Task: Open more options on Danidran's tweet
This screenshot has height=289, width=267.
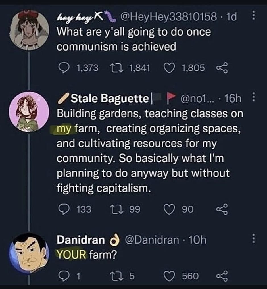Action: tap(254, 240)
